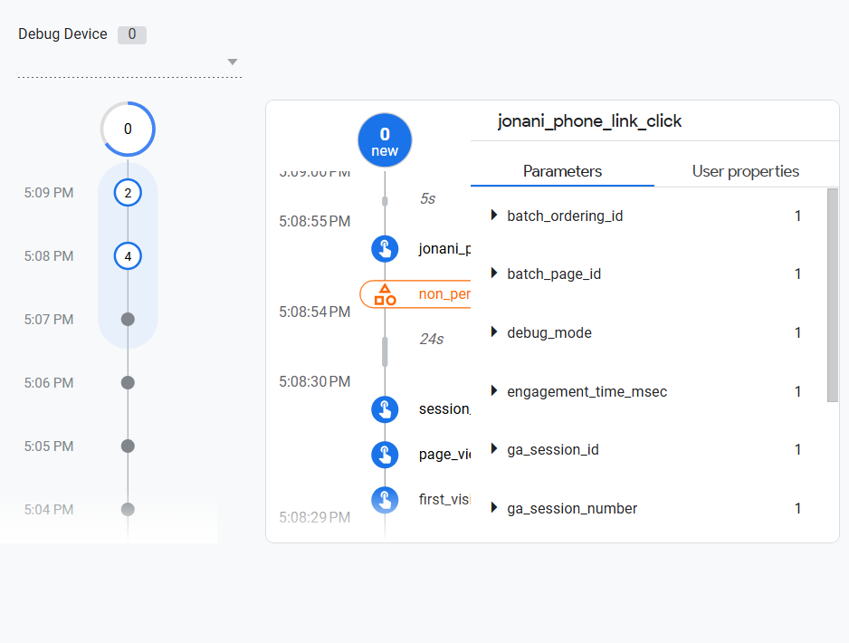Image resolution: width=849 pixels, height=643 pixels.
Task: Select the 5:08 PM minute bubble
Action: click(x=127, y=255)
